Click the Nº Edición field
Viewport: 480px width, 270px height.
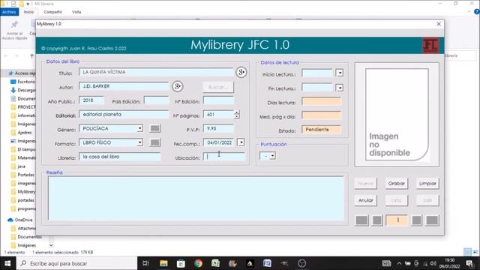coord(218,100)
